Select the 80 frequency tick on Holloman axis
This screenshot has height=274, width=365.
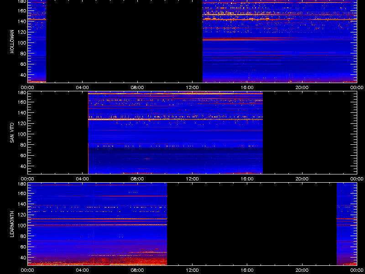click(24, 53)
